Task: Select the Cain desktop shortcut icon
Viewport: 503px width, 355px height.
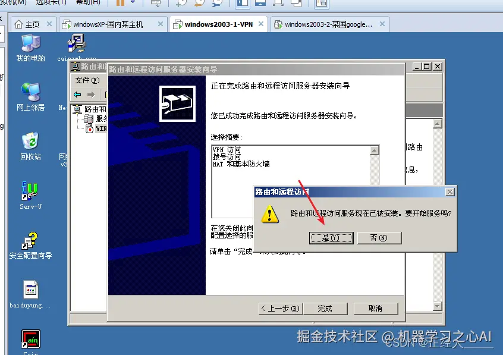Action: [x=31, y=342]
